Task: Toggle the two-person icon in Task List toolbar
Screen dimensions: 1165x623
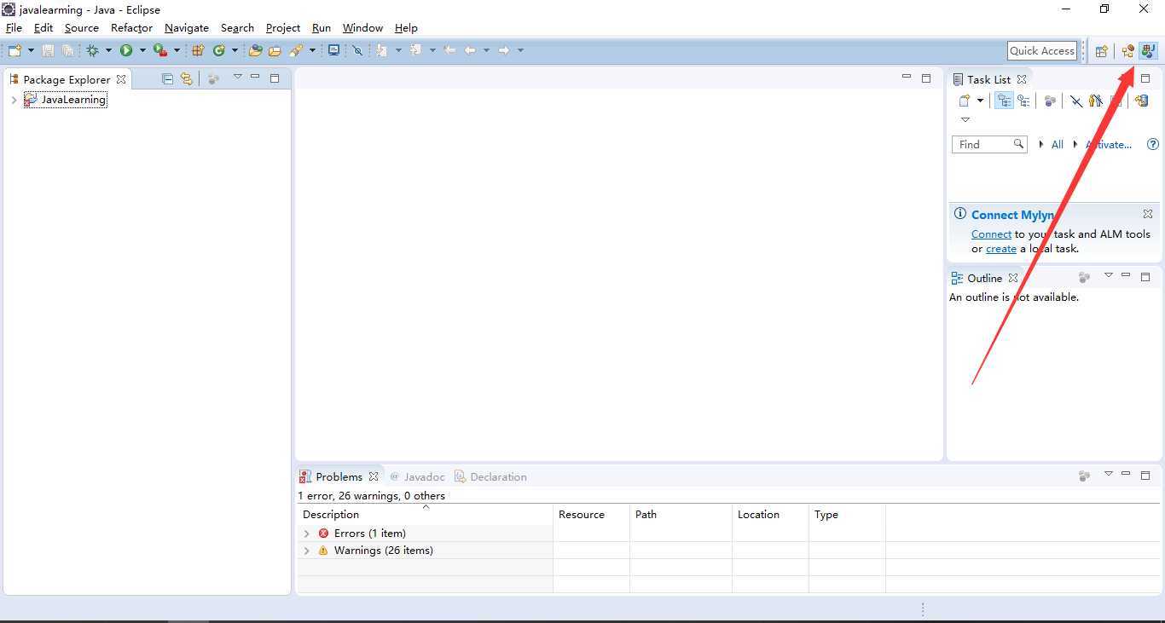Action: 1096,101
